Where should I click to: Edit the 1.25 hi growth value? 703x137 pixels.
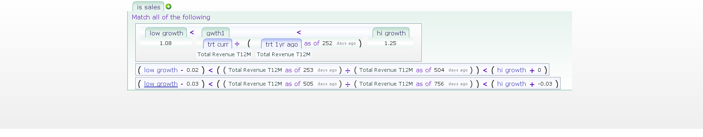[390, 43]
